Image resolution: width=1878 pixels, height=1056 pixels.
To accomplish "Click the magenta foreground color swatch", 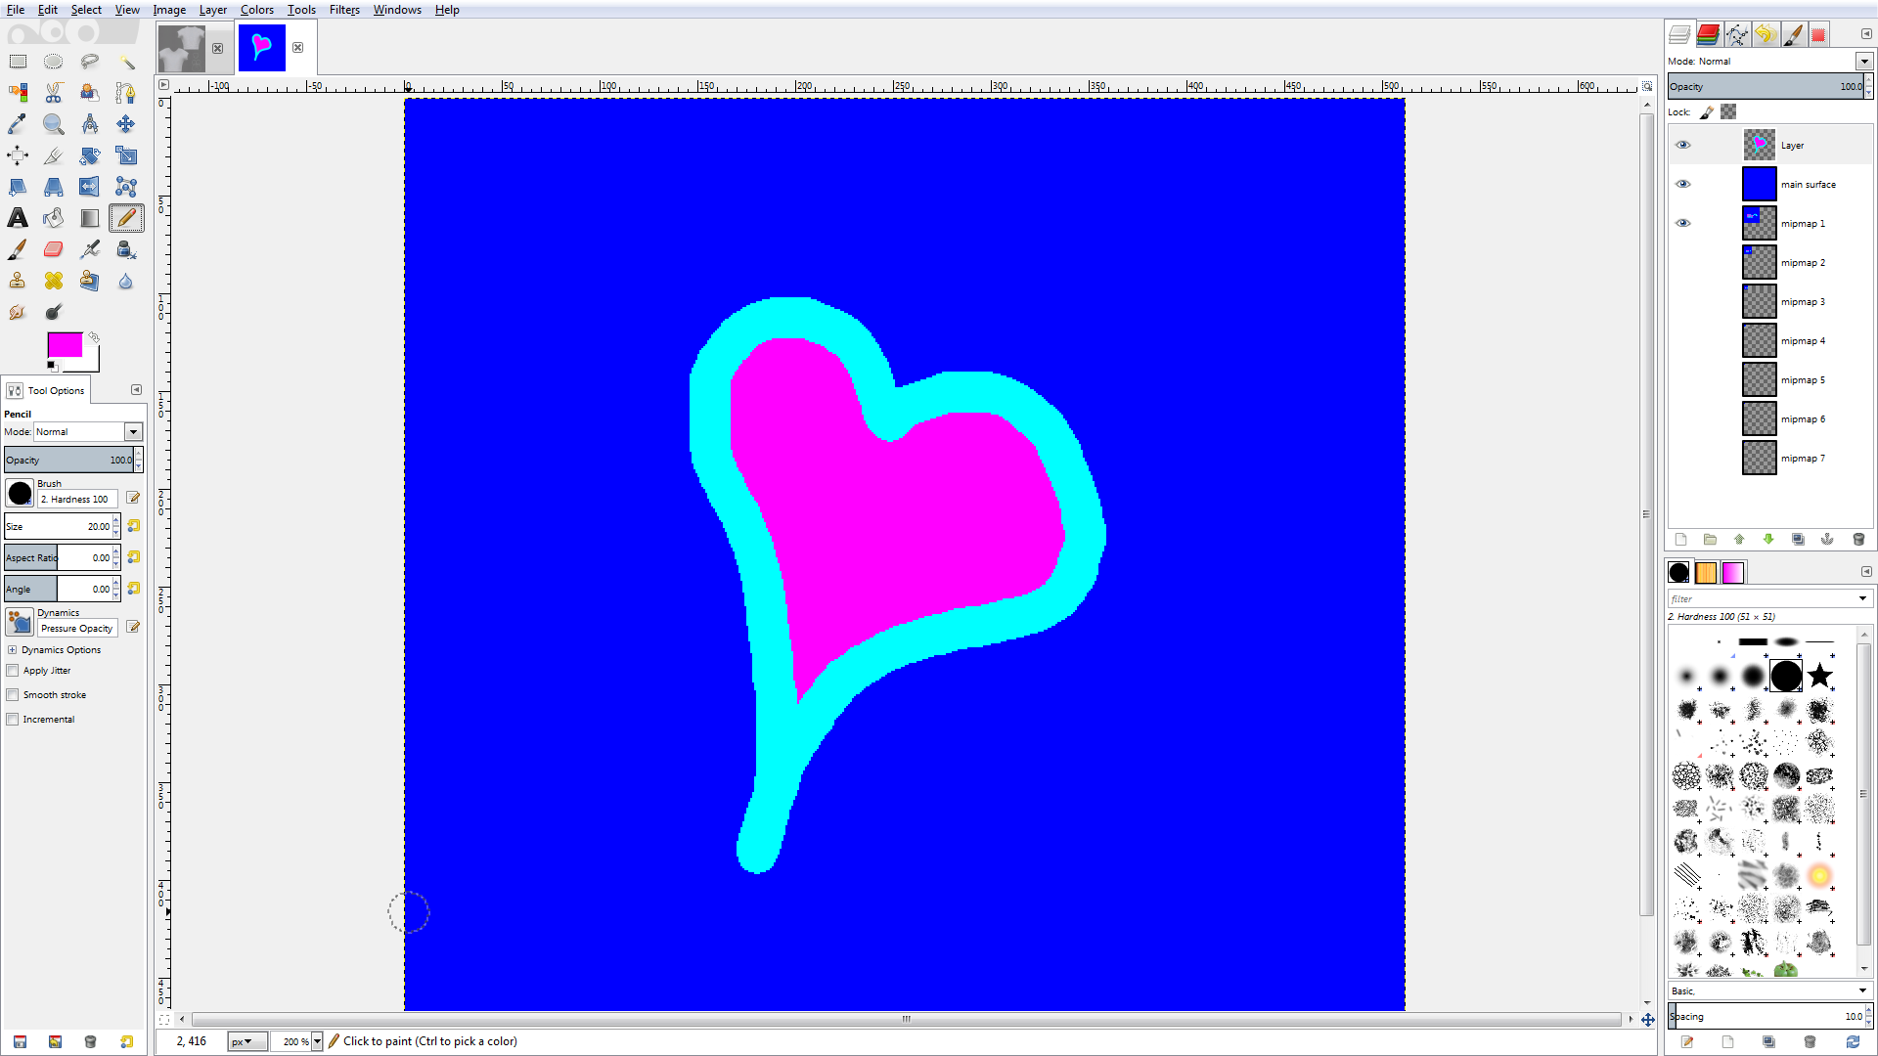I will (65, 345).
